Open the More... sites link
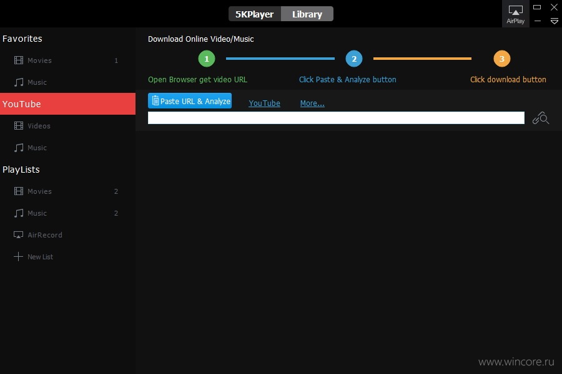This screenshot has width=562, height=374. [312, 103]
